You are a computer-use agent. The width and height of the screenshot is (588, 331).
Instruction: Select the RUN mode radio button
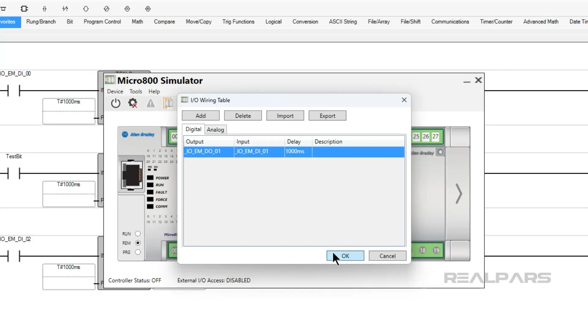pos(138,234)
